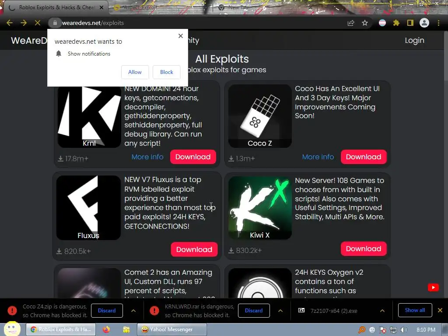Viewport: 448px width, 336px height.
Task: Open site info lock icon
Action: coord(55,23)
